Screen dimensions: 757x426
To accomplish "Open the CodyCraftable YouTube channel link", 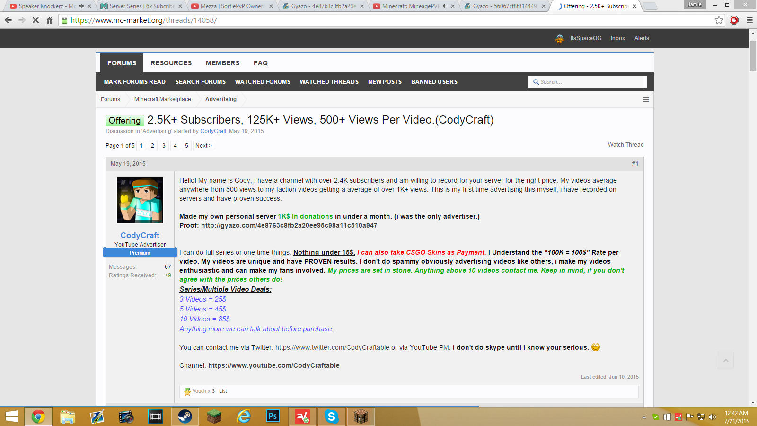I will (x=274, y=366).
